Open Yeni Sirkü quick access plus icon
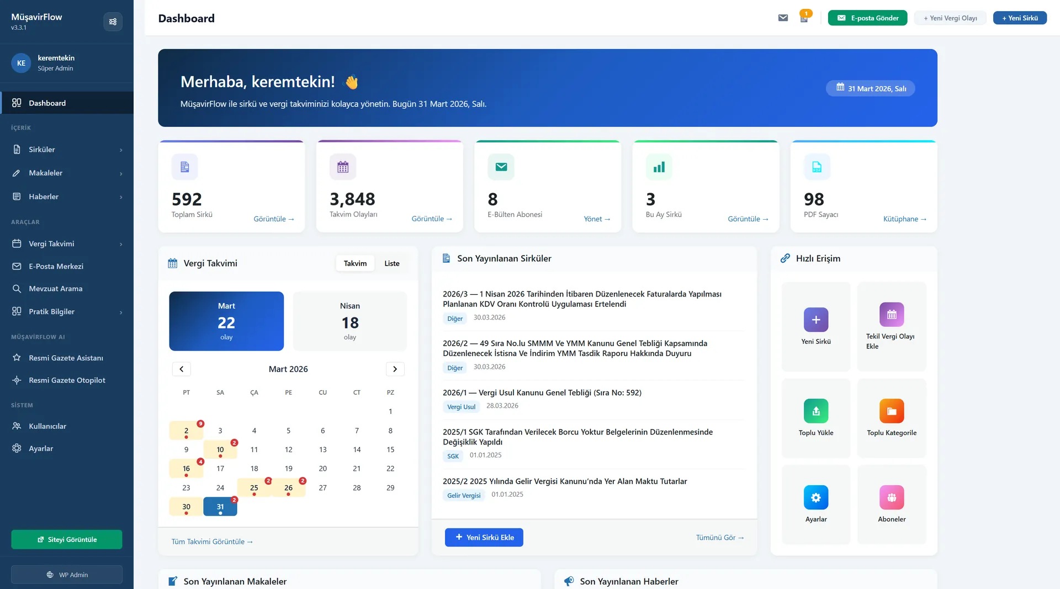Screen dimensions: 1060x589 (816, 320)
